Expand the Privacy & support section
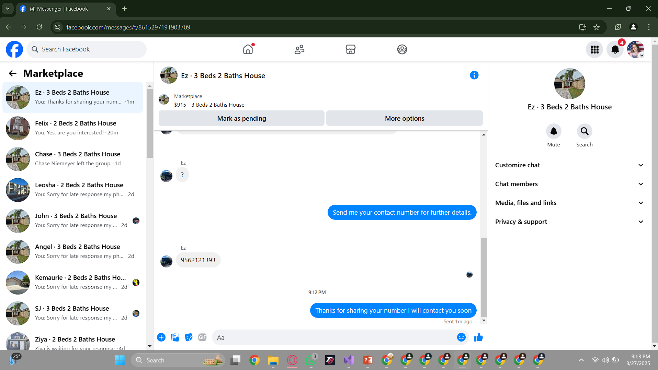Viewport: 658px width, 370px height. pos(569,222)
